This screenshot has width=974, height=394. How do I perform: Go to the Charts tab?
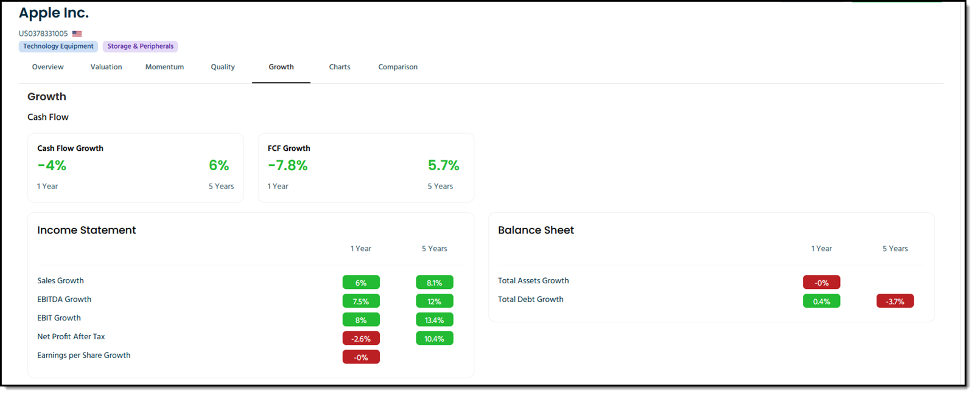(340, 67)
